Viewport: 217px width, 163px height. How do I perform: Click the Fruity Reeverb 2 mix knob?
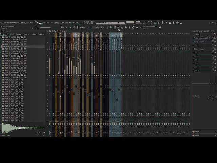[213, 42]
